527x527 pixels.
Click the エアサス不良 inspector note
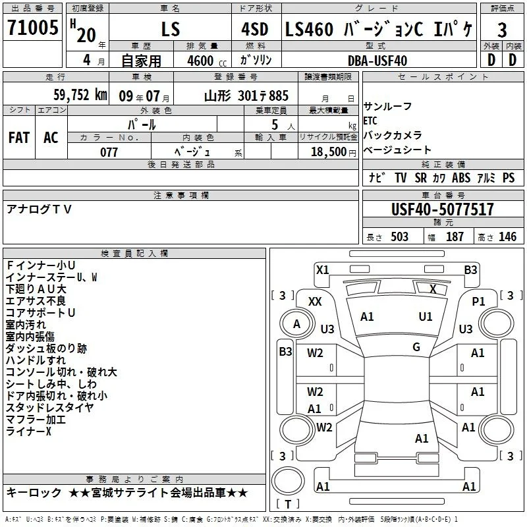pyautogui.click(x=36, y=301)
